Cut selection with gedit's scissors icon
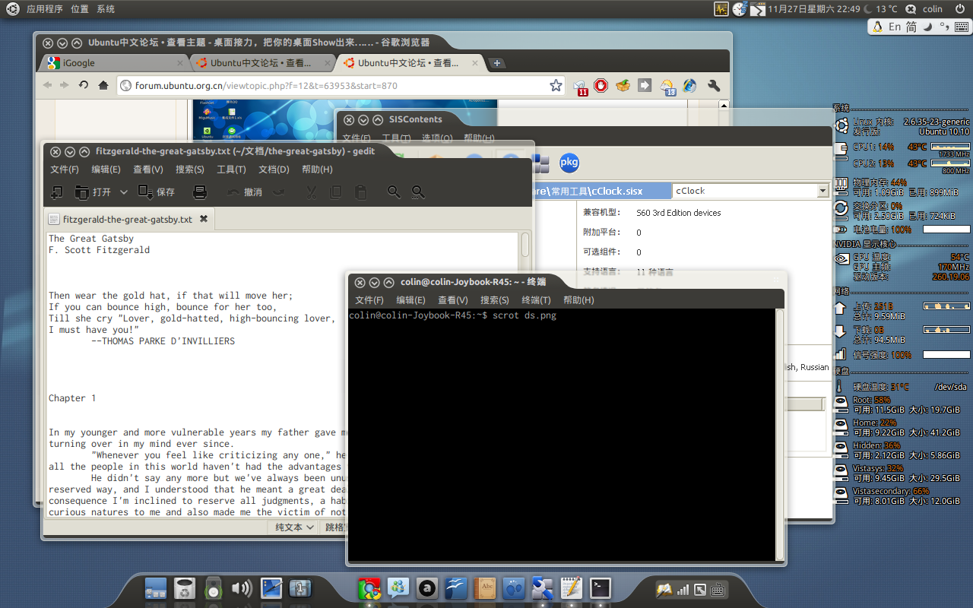This screenshot has width=973, height=608. [x=311, y=192]
